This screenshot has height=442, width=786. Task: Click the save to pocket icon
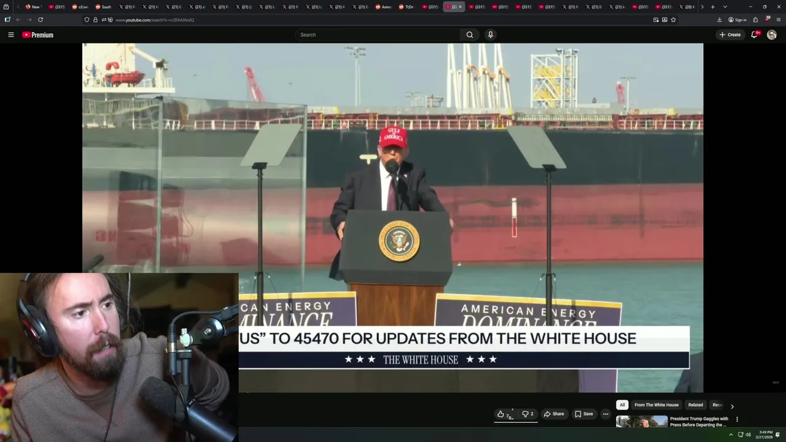click(664, 20)
